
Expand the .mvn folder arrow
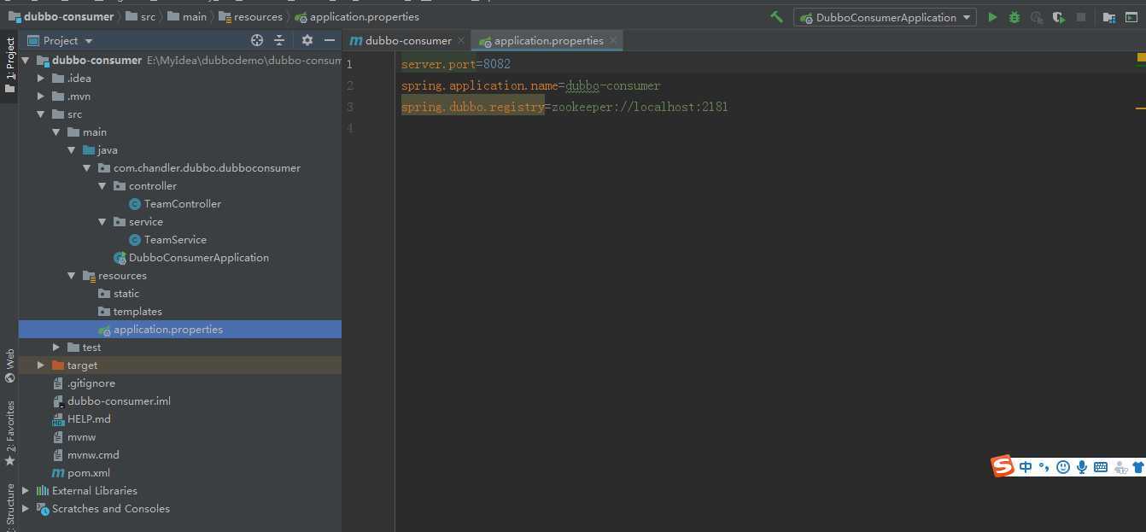(41, 96)
